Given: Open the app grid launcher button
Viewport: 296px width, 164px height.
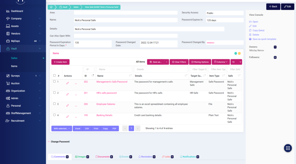Looking at the screenshot, I should (x=288, y=148).
